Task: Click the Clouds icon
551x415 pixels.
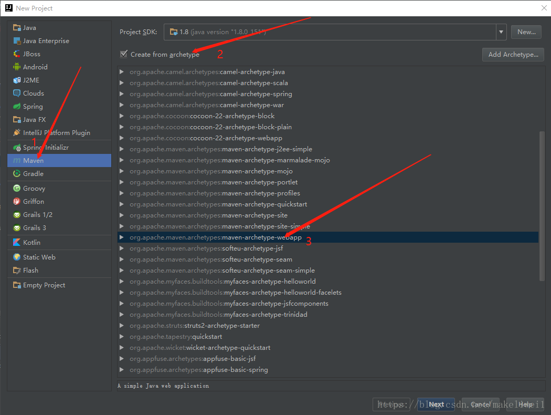Action: pyautogui.click(x=16, y=93)
